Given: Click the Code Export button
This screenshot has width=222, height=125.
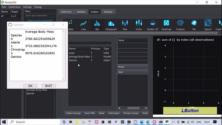Looking at the screenshot, I should [114, 113].
